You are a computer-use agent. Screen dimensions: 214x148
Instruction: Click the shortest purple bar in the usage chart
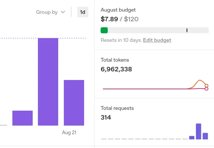23,118
